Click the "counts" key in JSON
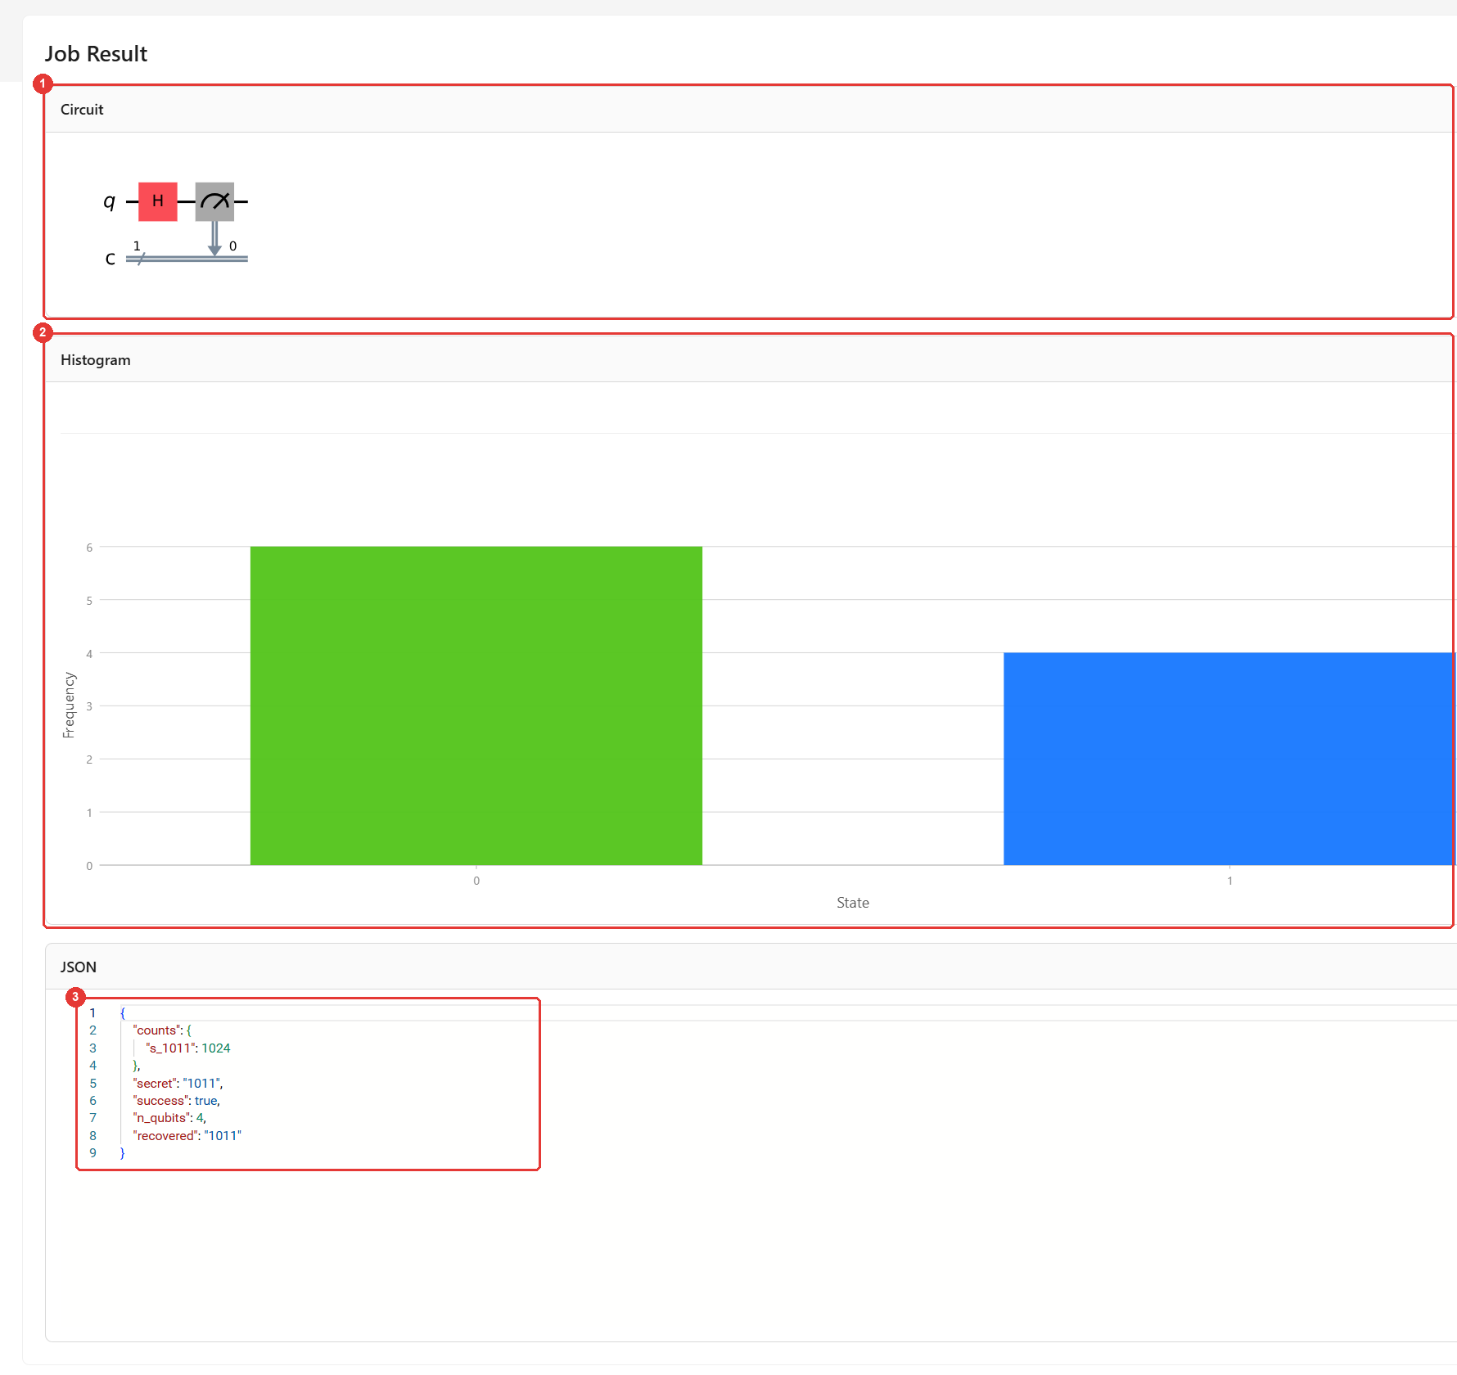Screen dimensions: 1457x1375 [x=156, y=1030]
